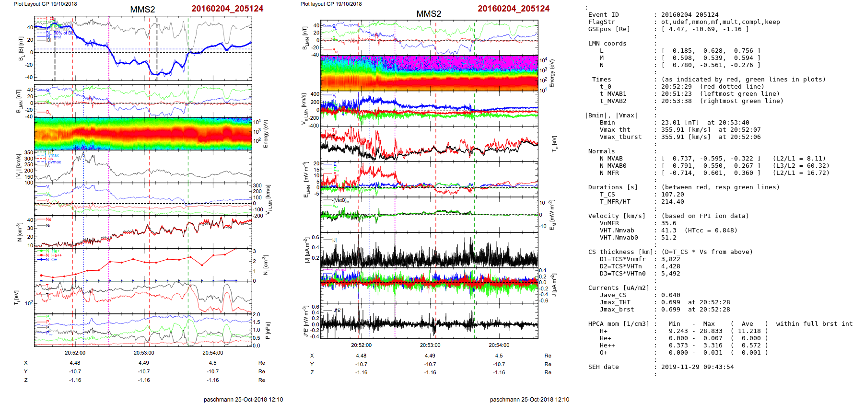Image resolution: width=865 pixels, height=403 pixels.
Task: Click the MMS2 title above the left plot
Action: 142,10
